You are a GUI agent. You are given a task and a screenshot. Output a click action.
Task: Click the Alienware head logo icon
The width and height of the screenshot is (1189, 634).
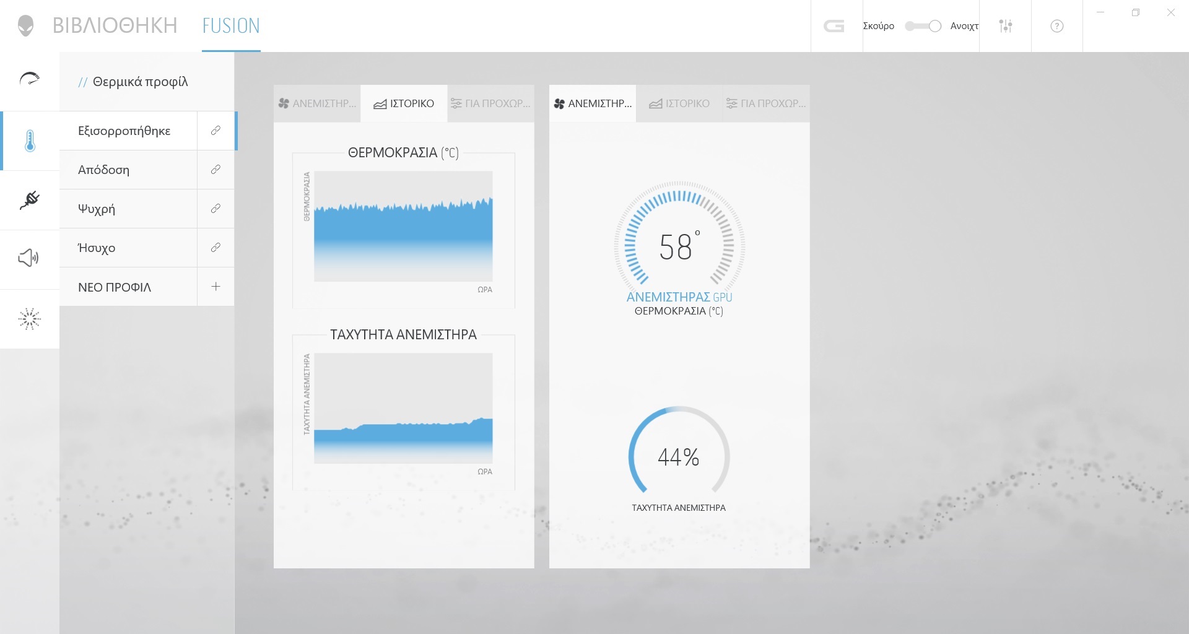point(25,26)
